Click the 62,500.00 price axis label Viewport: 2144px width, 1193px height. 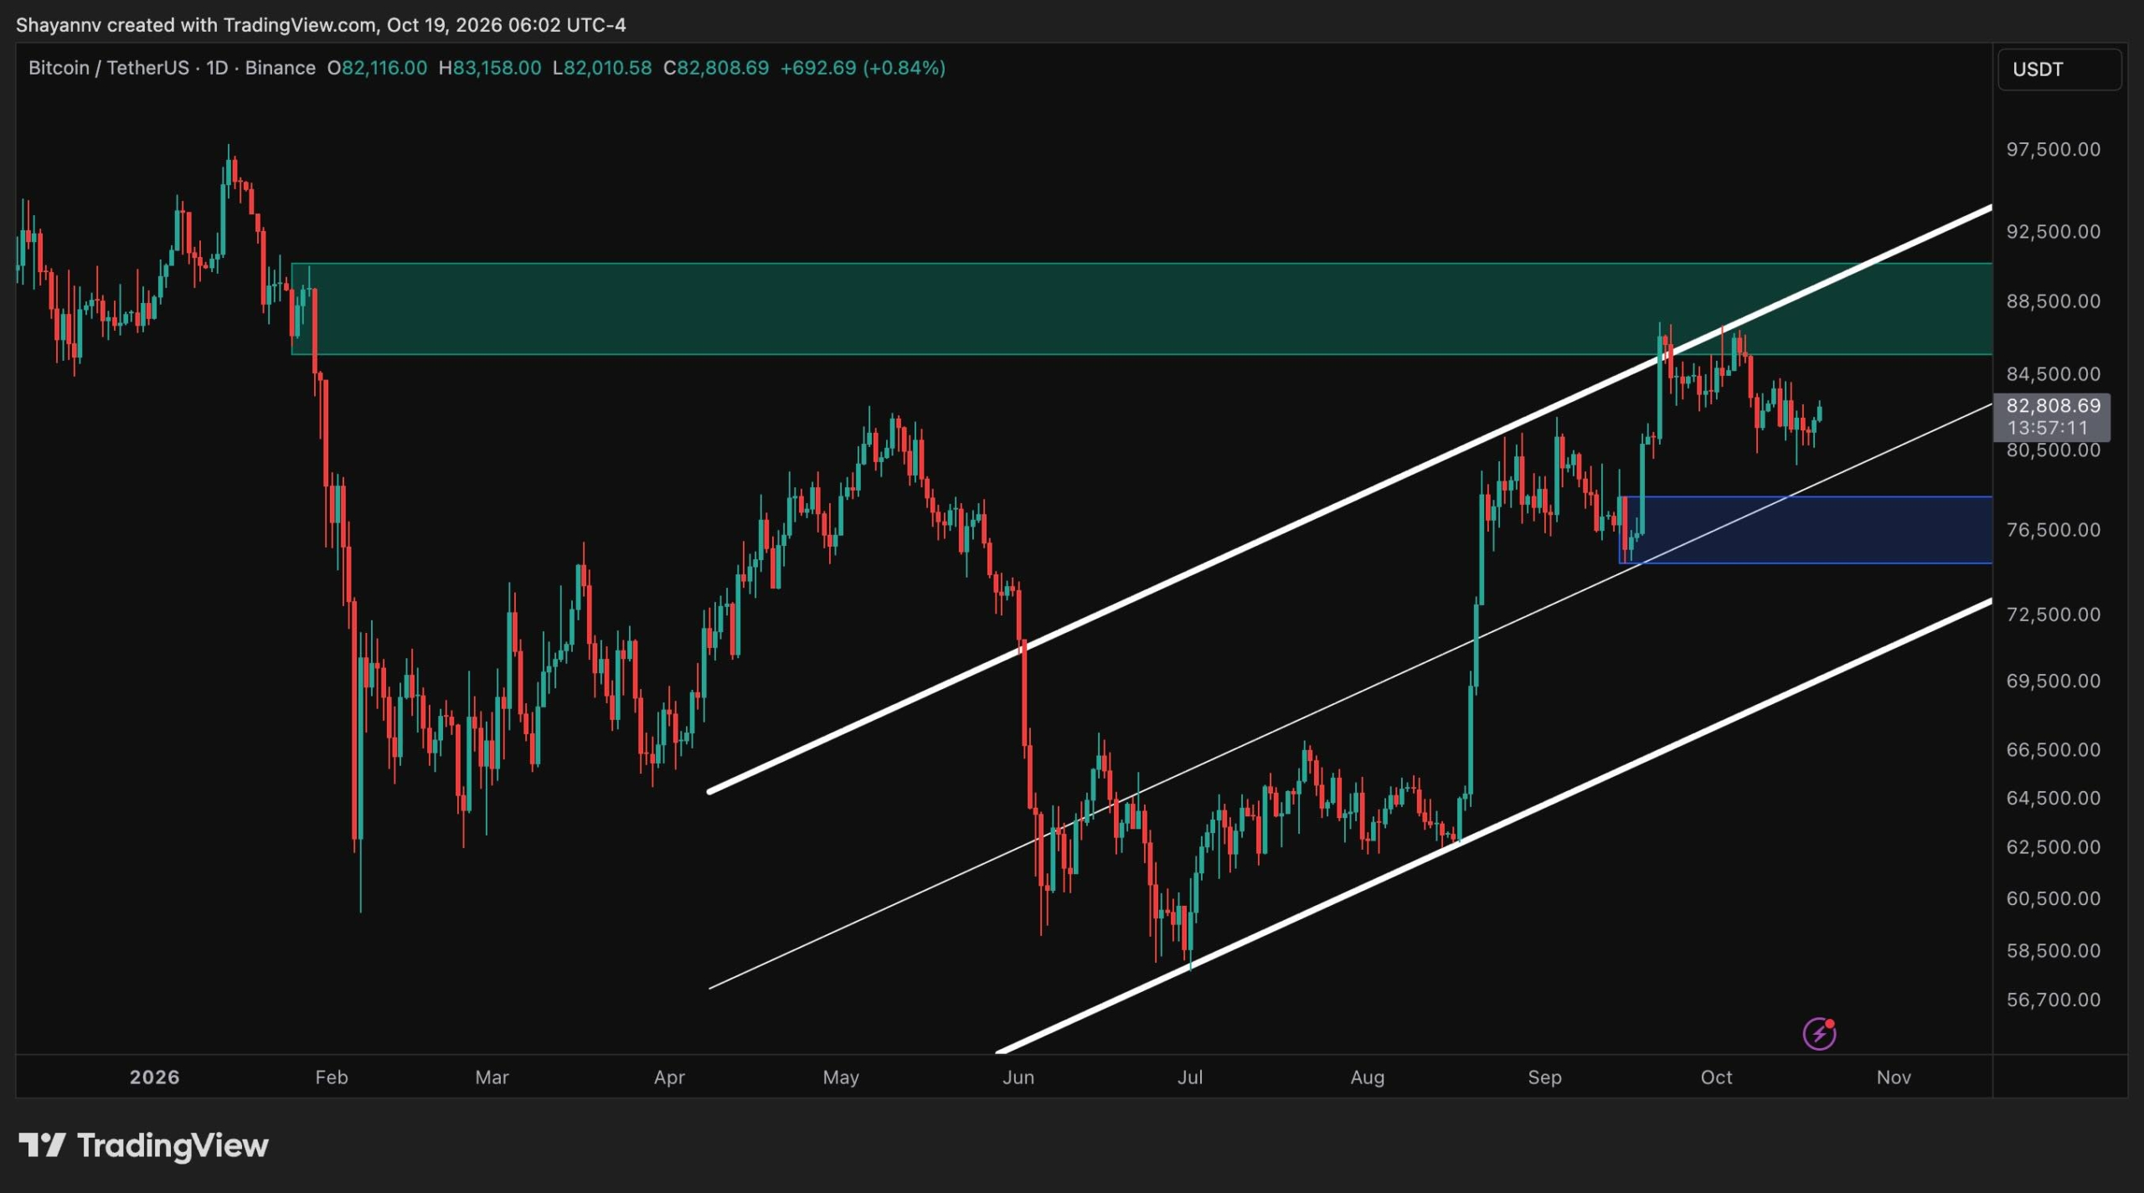click(x=2053, y=847)
